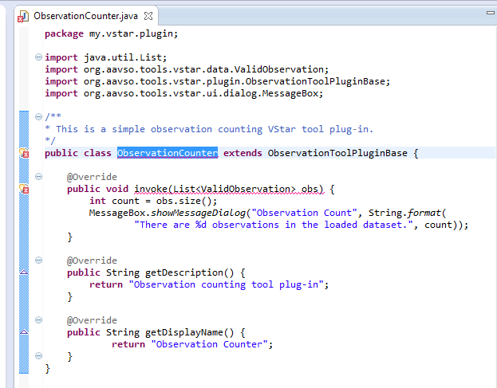497x388 pixels.
Task: Click the error marker beside the class declaration
Action: click(x=23, y=153)
